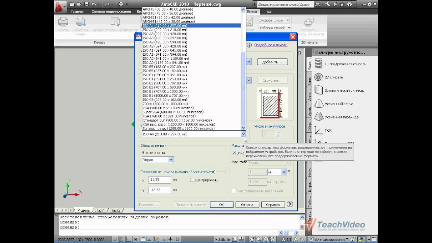Click the Отмена button

(247, 205)
